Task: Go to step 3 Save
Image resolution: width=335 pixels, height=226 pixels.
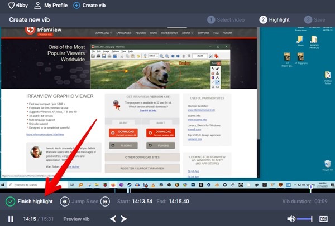Action: click(x=315, y=20)
